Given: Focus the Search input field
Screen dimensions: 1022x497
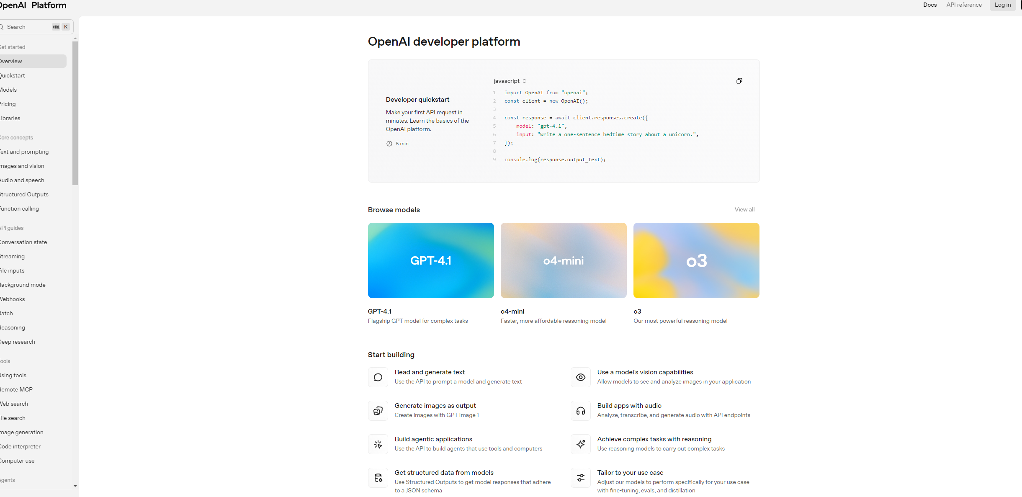Looking at the screenshot, I should tap(36, 27).
